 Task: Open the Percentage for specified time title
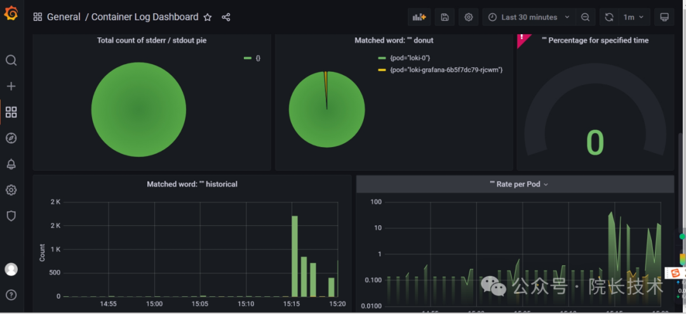(595, 40)
